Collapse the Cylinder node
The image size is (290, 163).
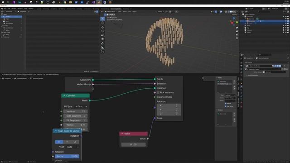pyautogui.click(x=64, y=96)
